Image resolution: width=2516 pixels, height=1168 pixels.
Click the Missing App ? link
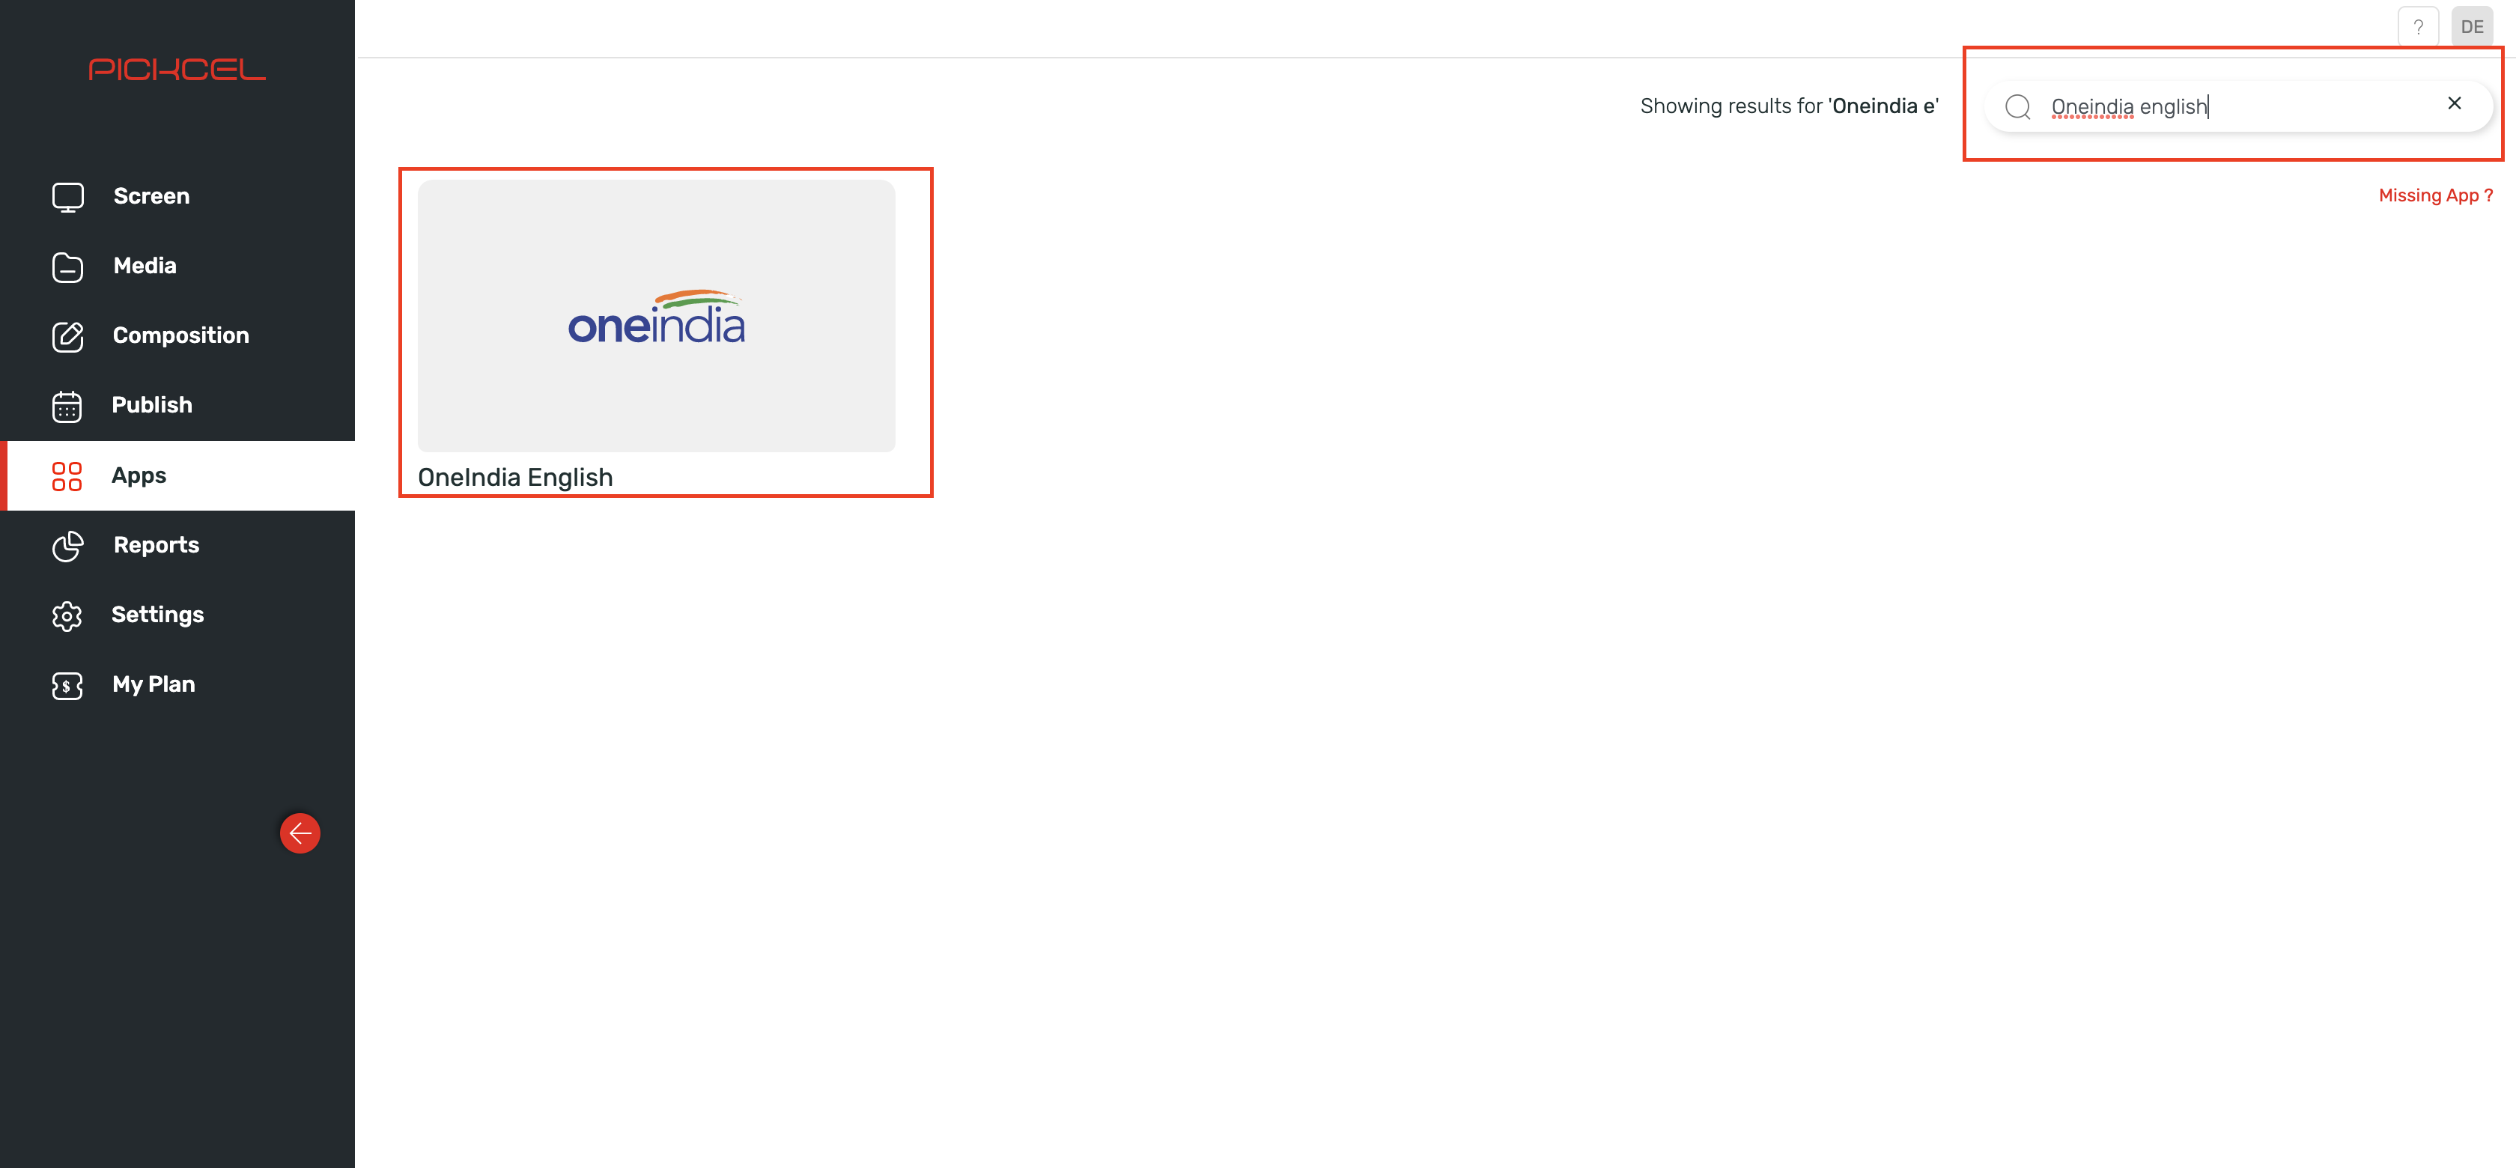coord(2436,195)
